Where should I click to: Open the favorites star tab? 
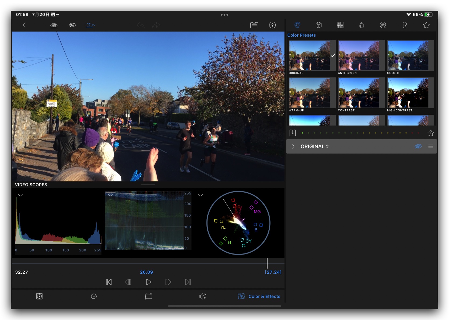coord(426,25)
